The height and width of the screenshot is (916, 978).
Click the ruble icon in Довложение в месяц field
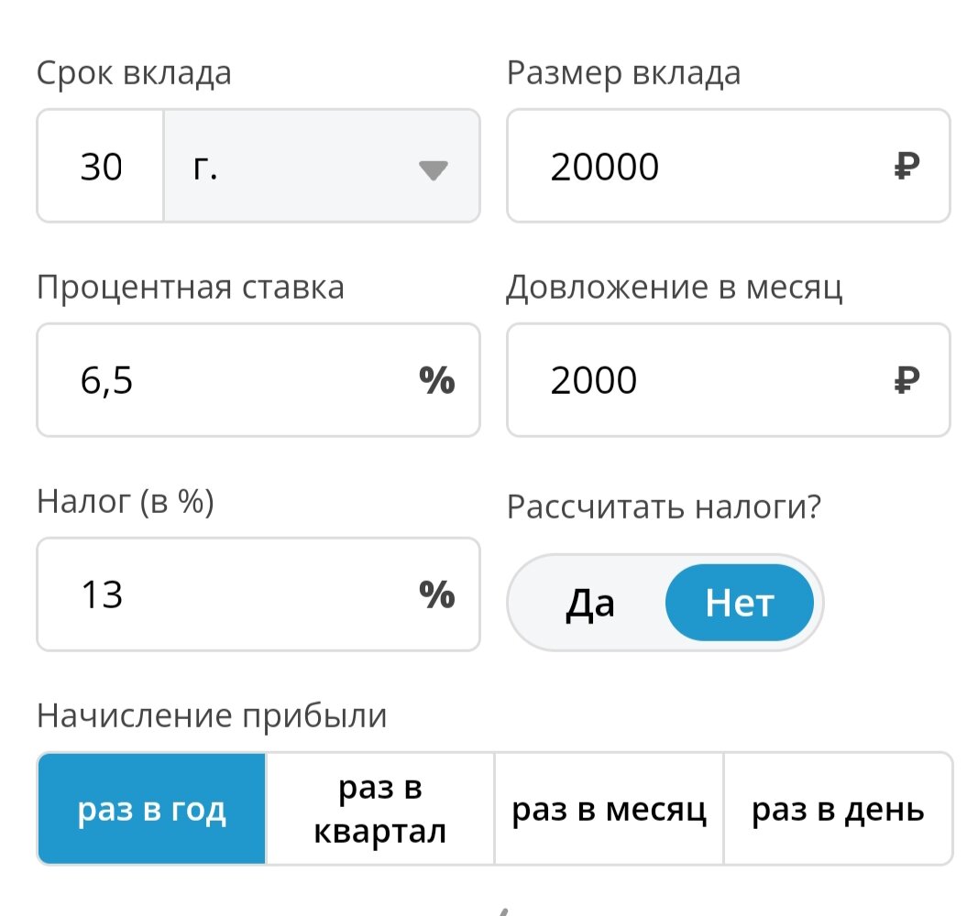point(904,380)
